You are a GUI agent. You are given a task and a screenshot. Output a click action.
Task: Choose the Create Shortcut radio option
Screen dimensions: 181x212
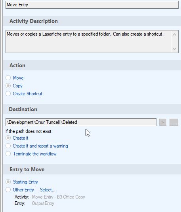8,94
